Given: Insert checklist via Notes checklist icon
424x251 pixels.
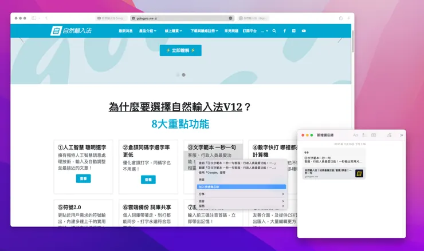Looking at the screenshot, I should pyautogui.click(x=364, y=135).
